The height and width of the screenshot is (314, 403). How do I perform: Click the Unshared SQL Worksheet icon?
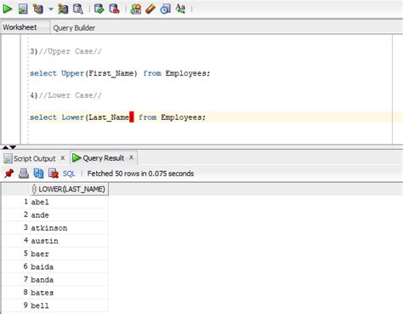click(136, 9)
